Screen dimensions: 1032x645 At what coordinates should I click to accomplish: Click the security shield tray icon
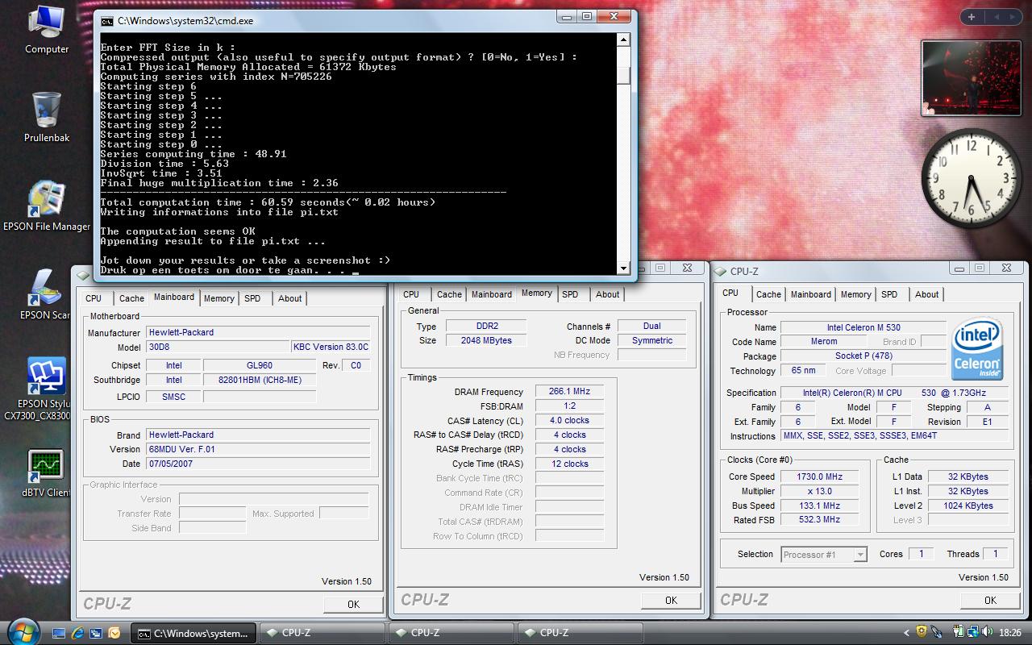[922, 632]
